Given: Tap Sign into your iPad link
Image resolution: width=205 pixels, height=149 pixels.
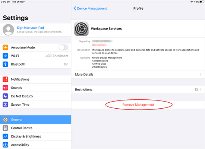Looking at the screenshot, I should [x=31, y=28].
